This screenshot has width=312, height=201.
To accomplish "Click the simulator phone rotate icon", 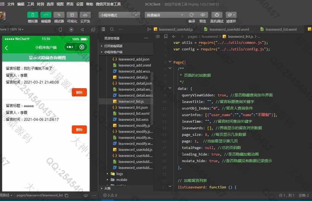I will tap(60, 30).
